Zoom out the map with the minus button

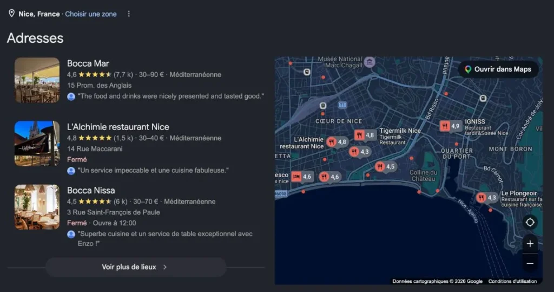coord(530,263)
